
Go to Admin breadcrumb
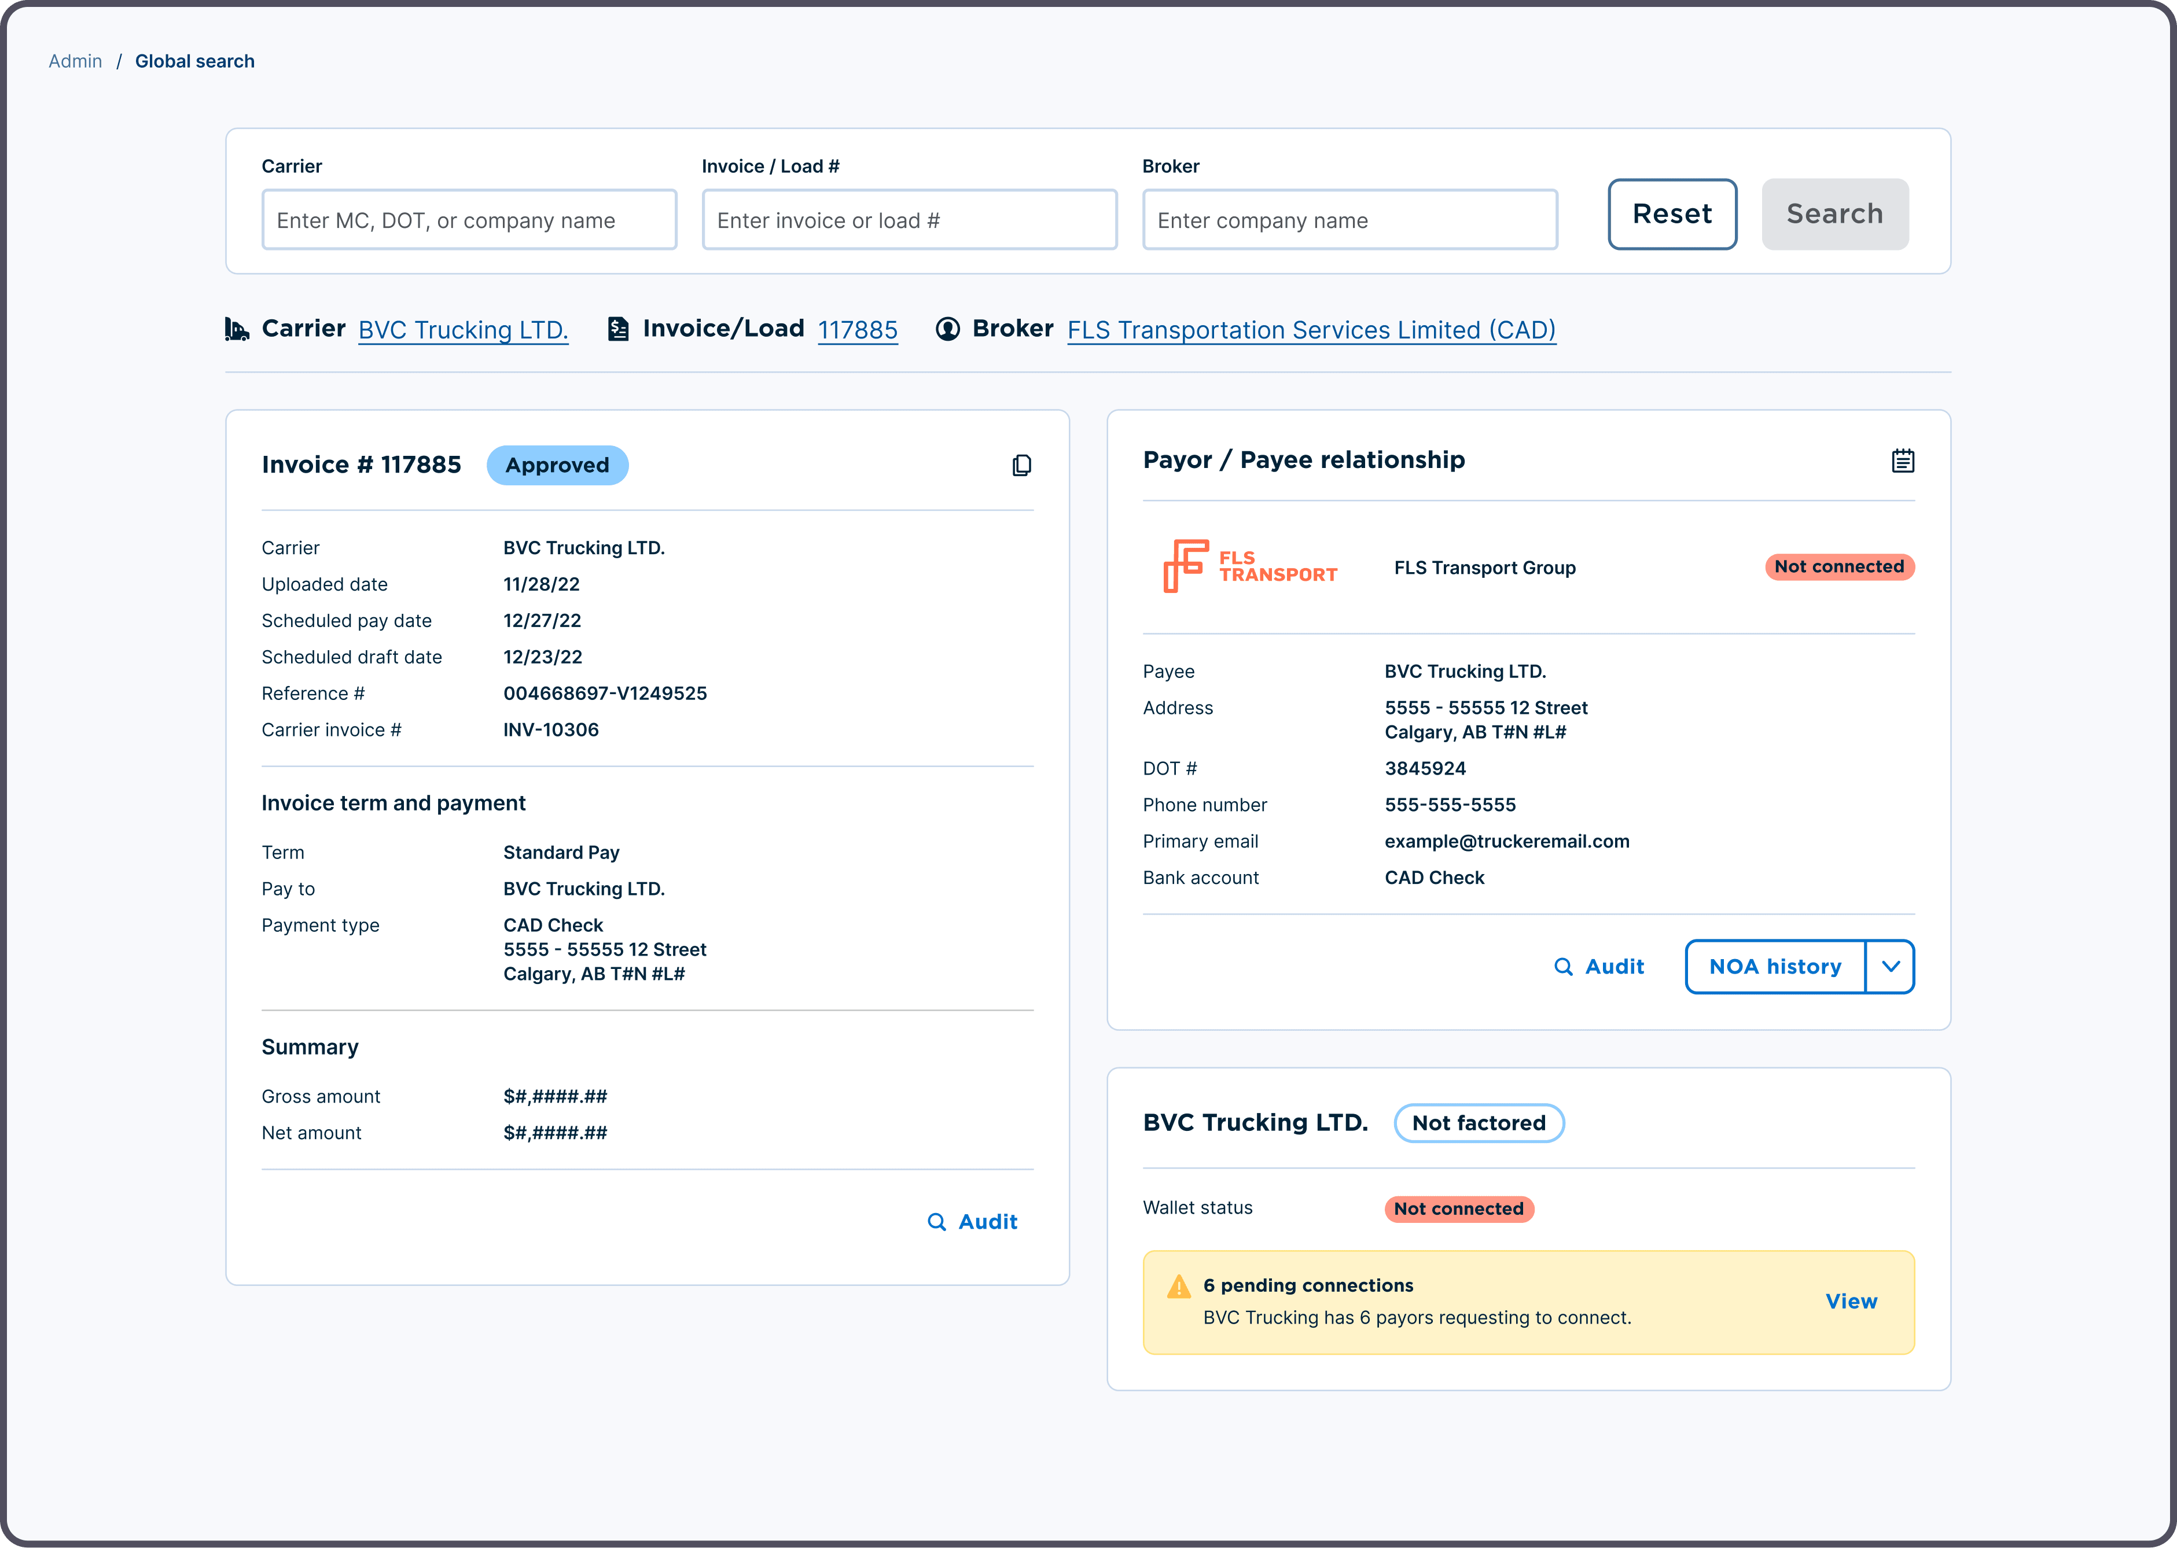(75, 62)
